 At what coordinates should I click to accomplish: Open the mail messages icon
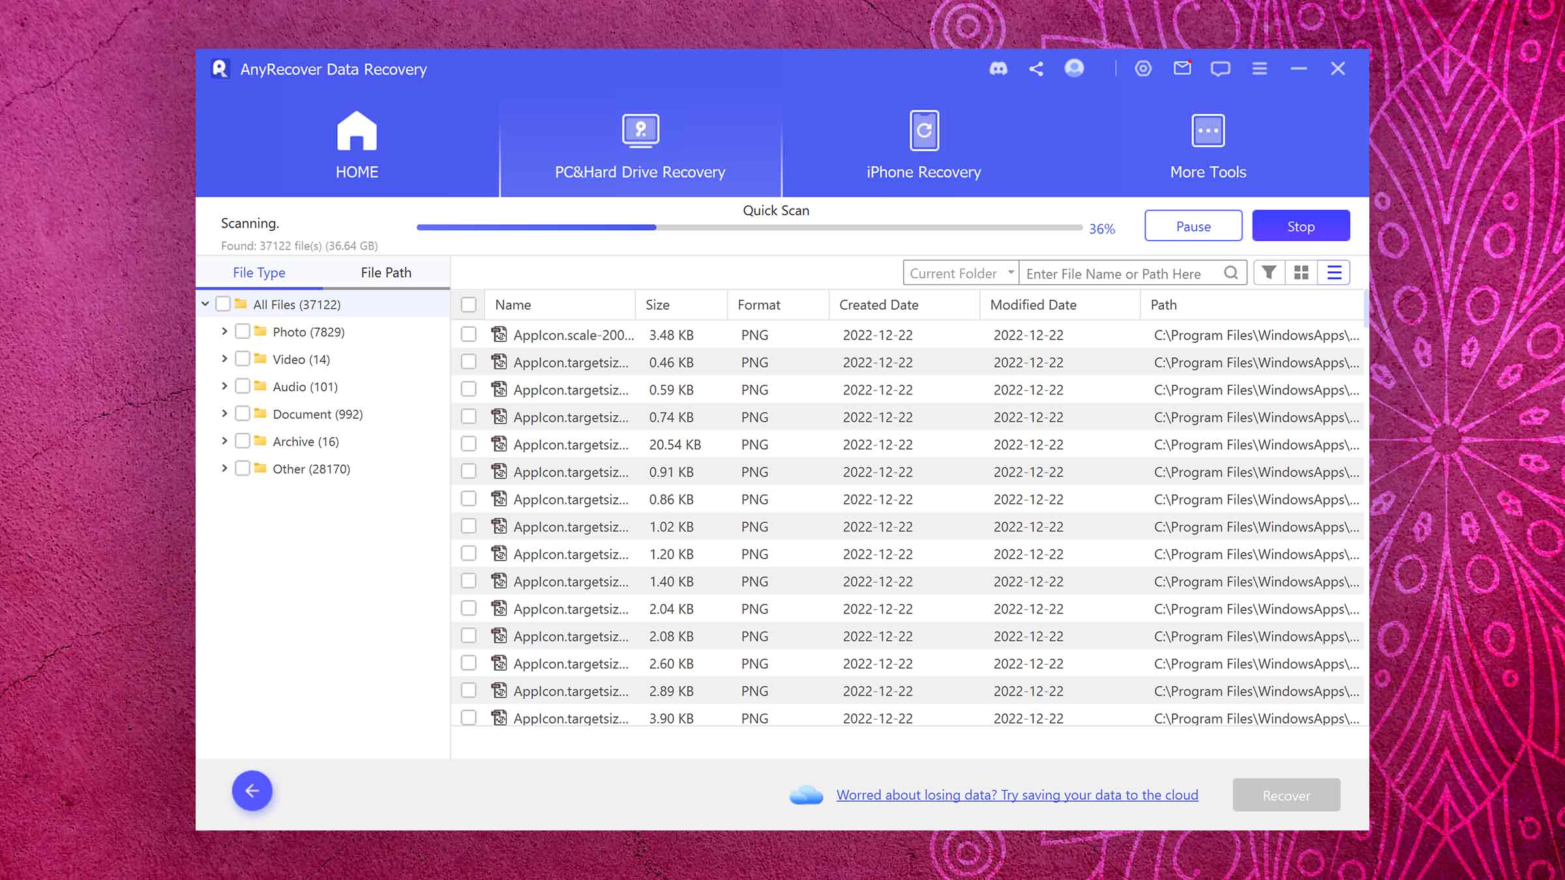(1182, 68)
